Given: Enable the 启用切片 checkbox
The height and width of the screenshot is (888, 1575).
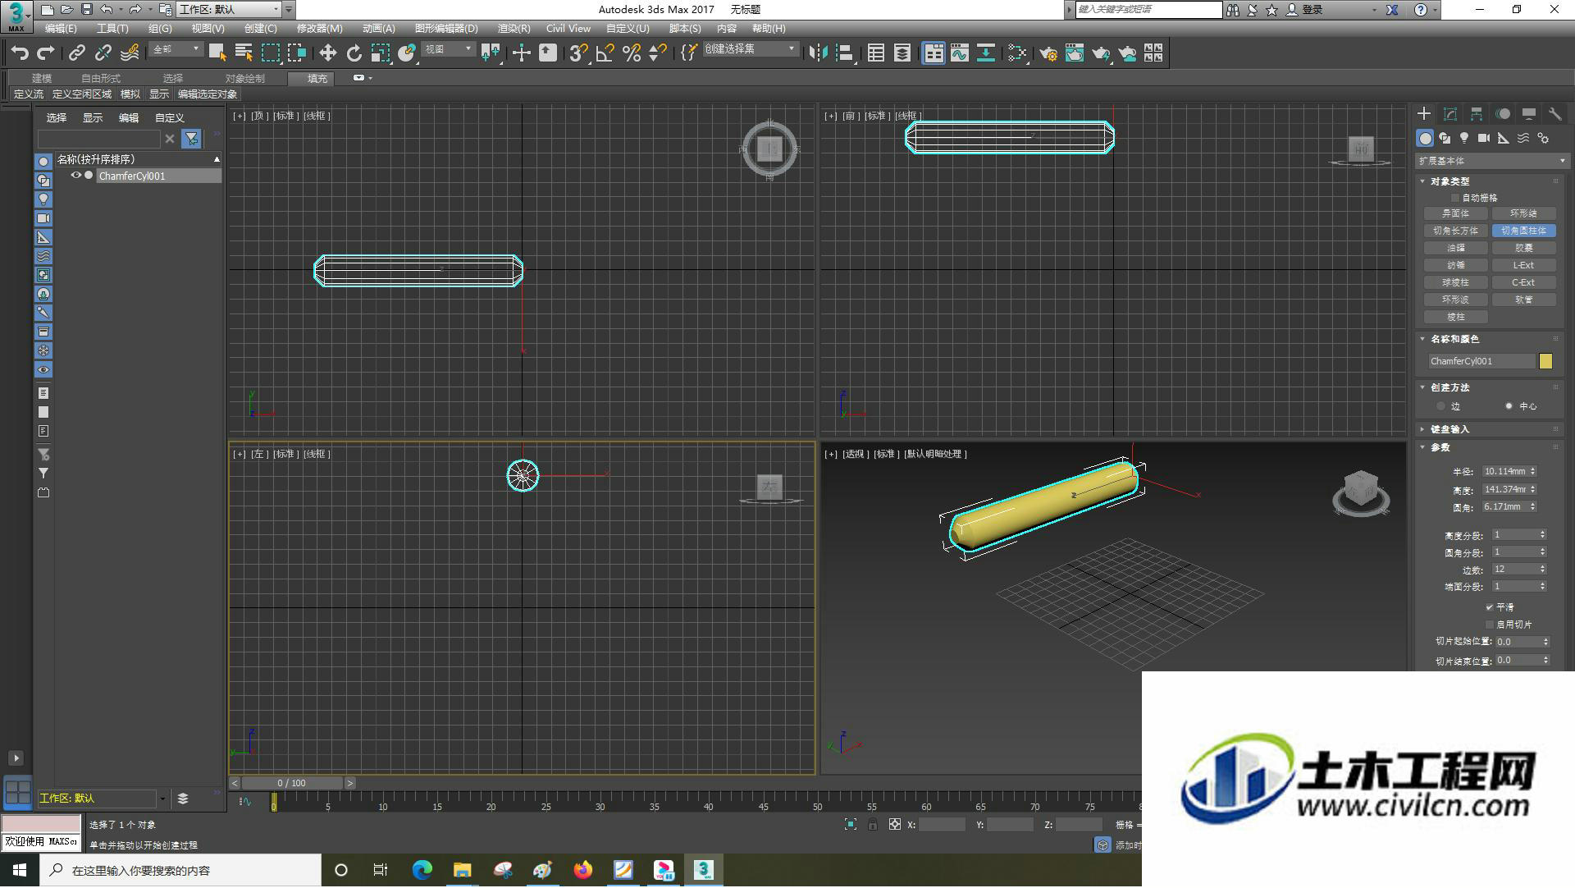Looking at the screenshot, I should pos(1490,625).
